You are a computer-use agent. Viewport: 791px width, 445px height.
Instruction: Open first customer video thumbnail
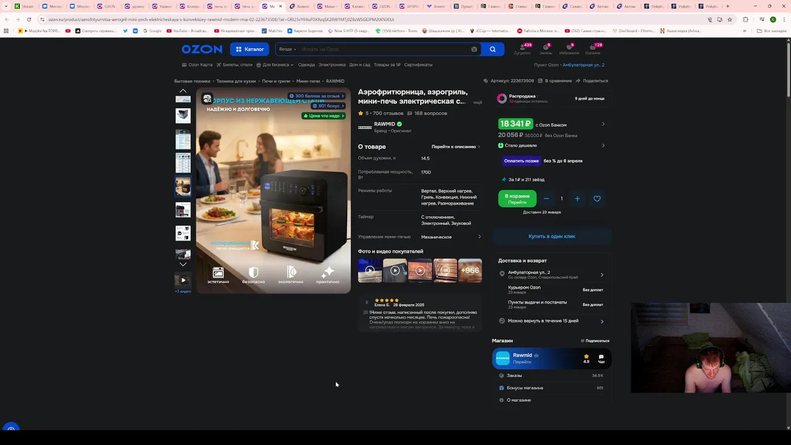(x=370, y=270)
